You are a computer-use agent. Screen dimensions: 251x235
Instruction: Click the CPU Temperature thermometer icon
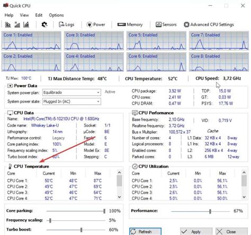(x=10, y=166)
